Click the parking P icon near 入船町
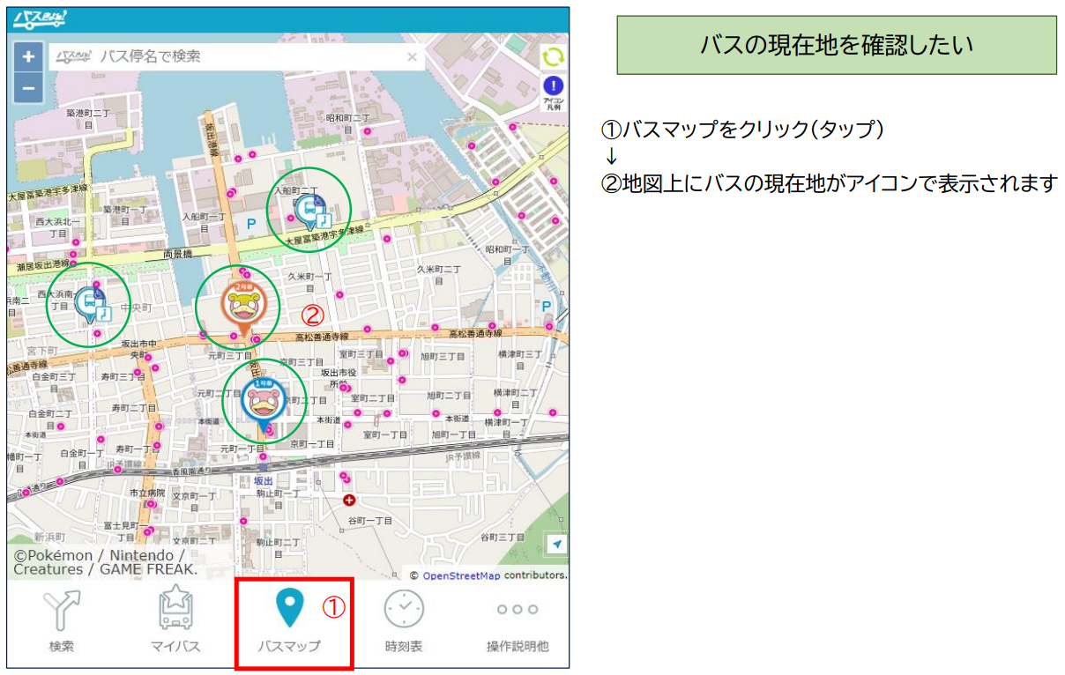The width and height of the screenshot is (1065, 675). 251,224
